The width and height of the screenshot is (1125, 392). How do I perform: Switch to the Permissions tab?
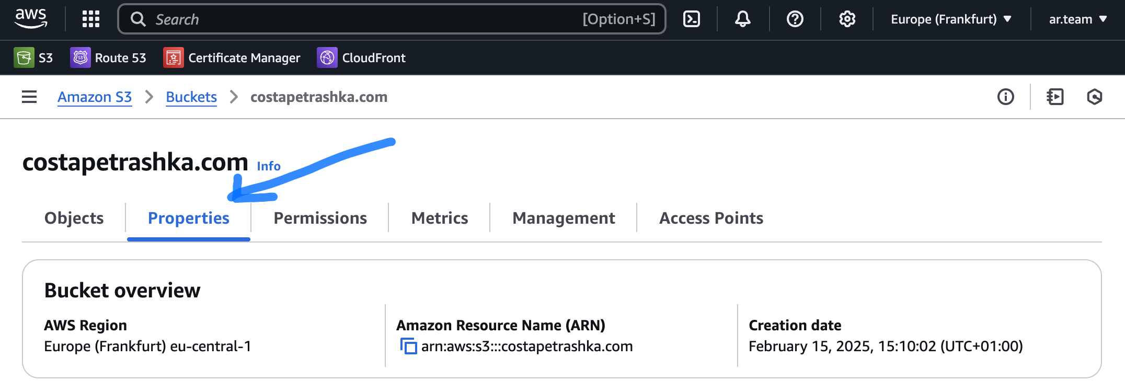tap(320, 218)
